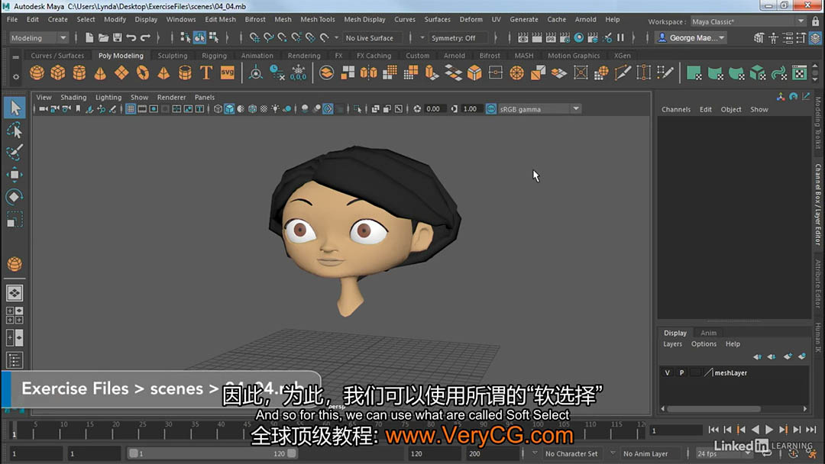
Task: Create a polygon cone from the shelf
Action: 100,72
